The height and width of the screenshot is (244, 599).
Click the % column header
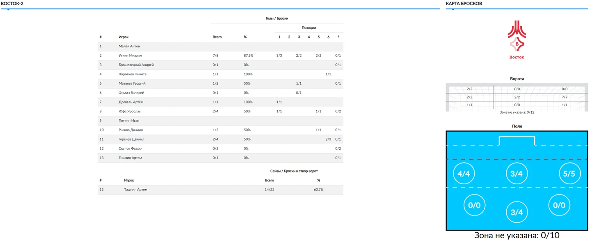245,37
